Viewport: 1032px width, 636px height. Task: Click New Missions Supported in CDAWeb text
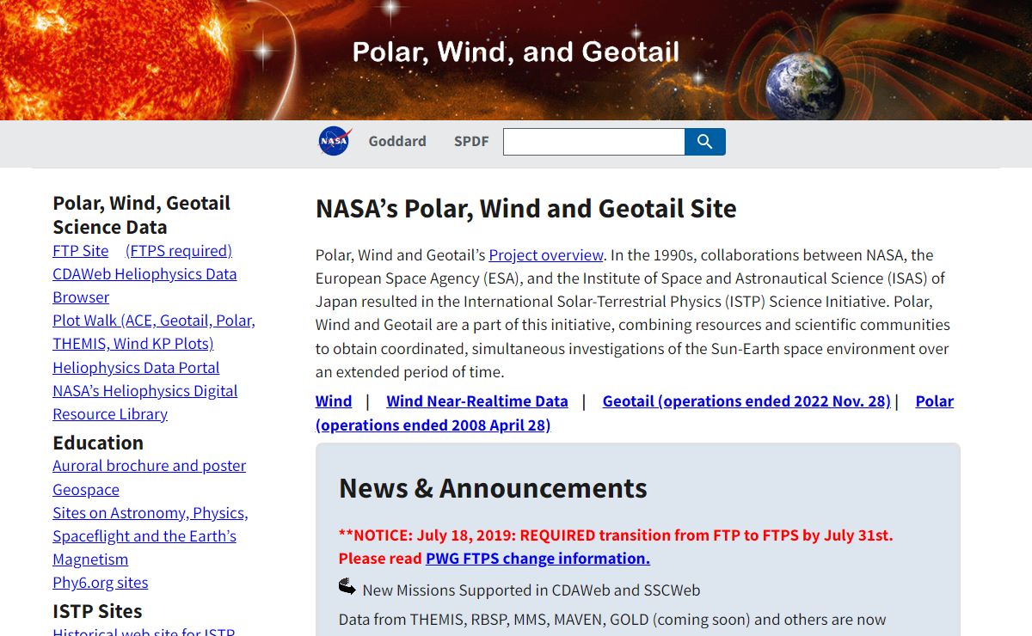pos(531,590)
